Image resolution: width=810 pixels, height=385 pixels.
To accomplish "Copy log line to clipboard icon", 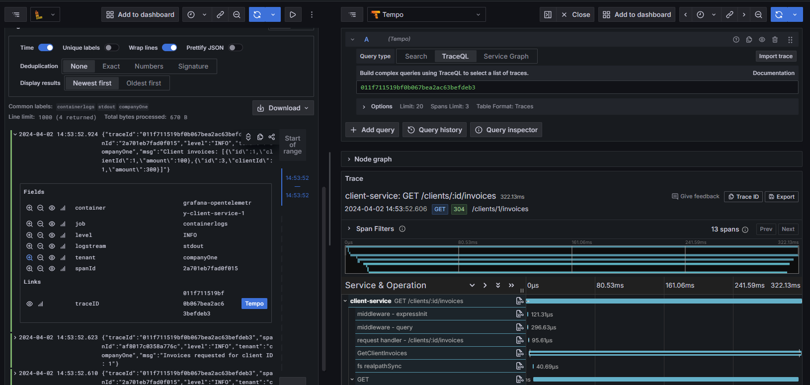I will [x=260, y=137].
